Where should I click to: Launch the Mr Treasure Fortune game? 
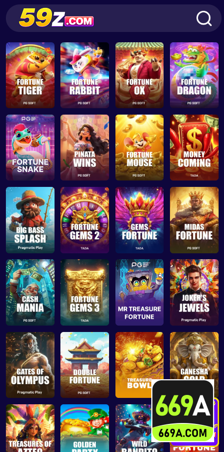pyautogui.click(x=140, y=292)
